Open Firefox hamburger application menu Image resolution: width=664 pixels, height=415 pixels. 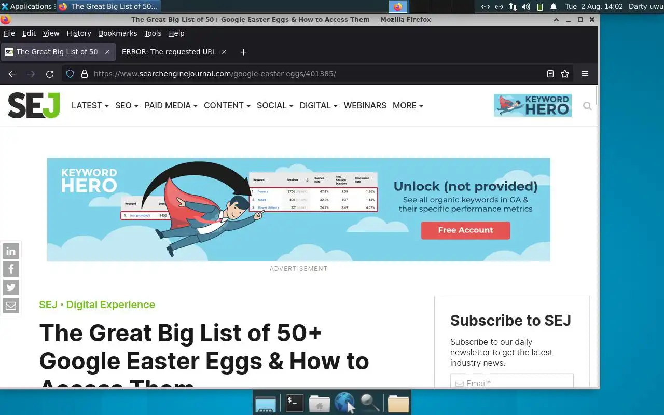[x=585, y=74]
